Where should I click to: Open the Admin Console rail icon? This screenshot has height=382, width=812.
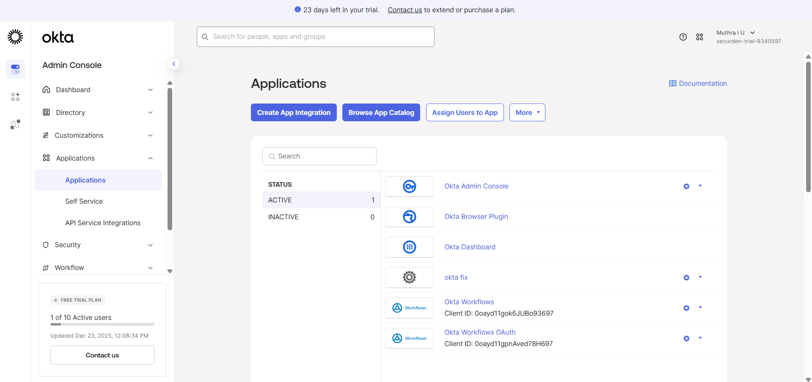click(15, 69)
